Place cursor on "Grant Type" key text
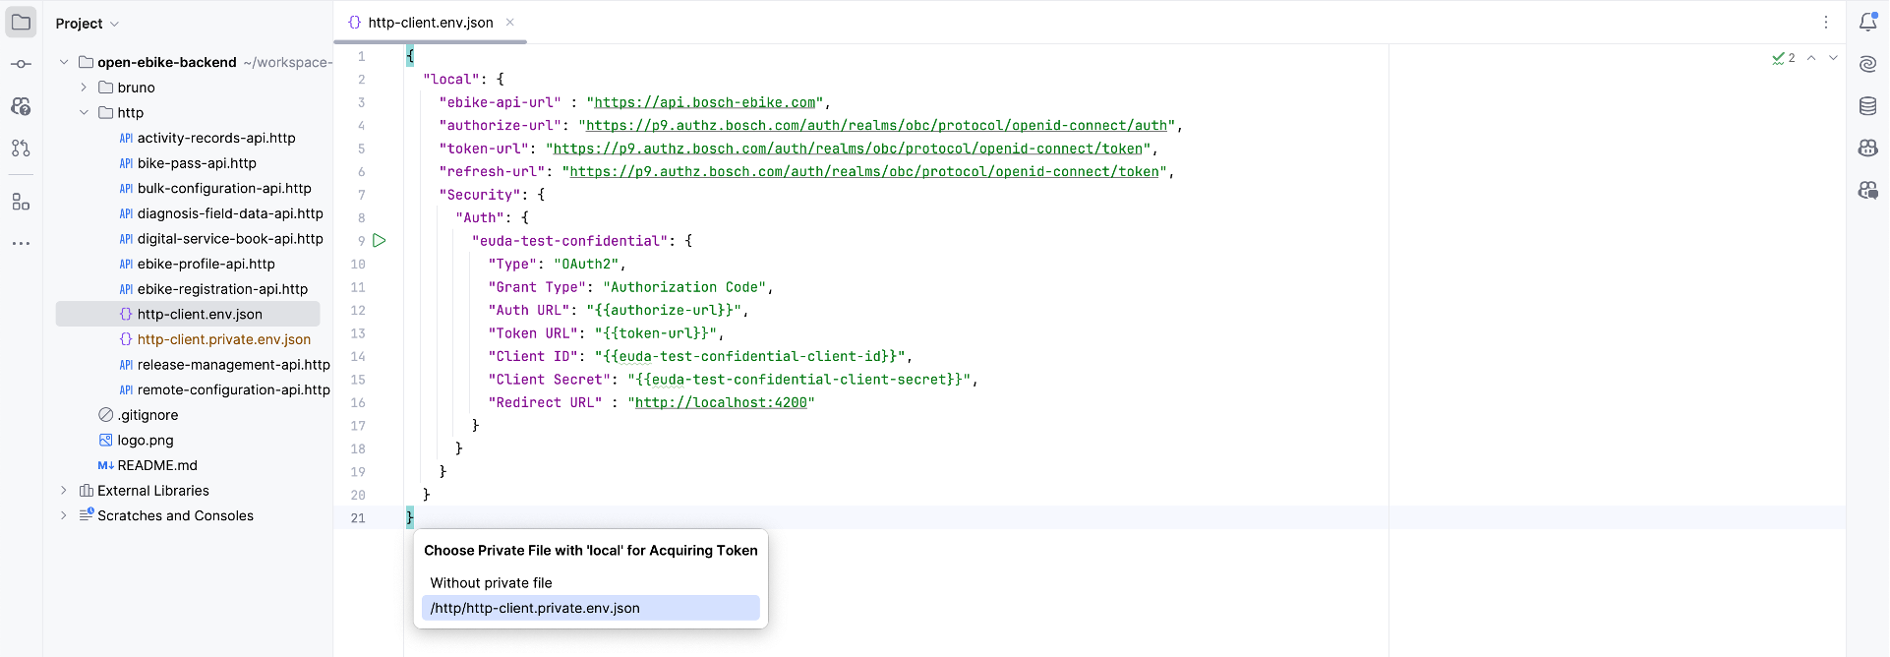The image size is (1890, 657). (x=537, y=287)
